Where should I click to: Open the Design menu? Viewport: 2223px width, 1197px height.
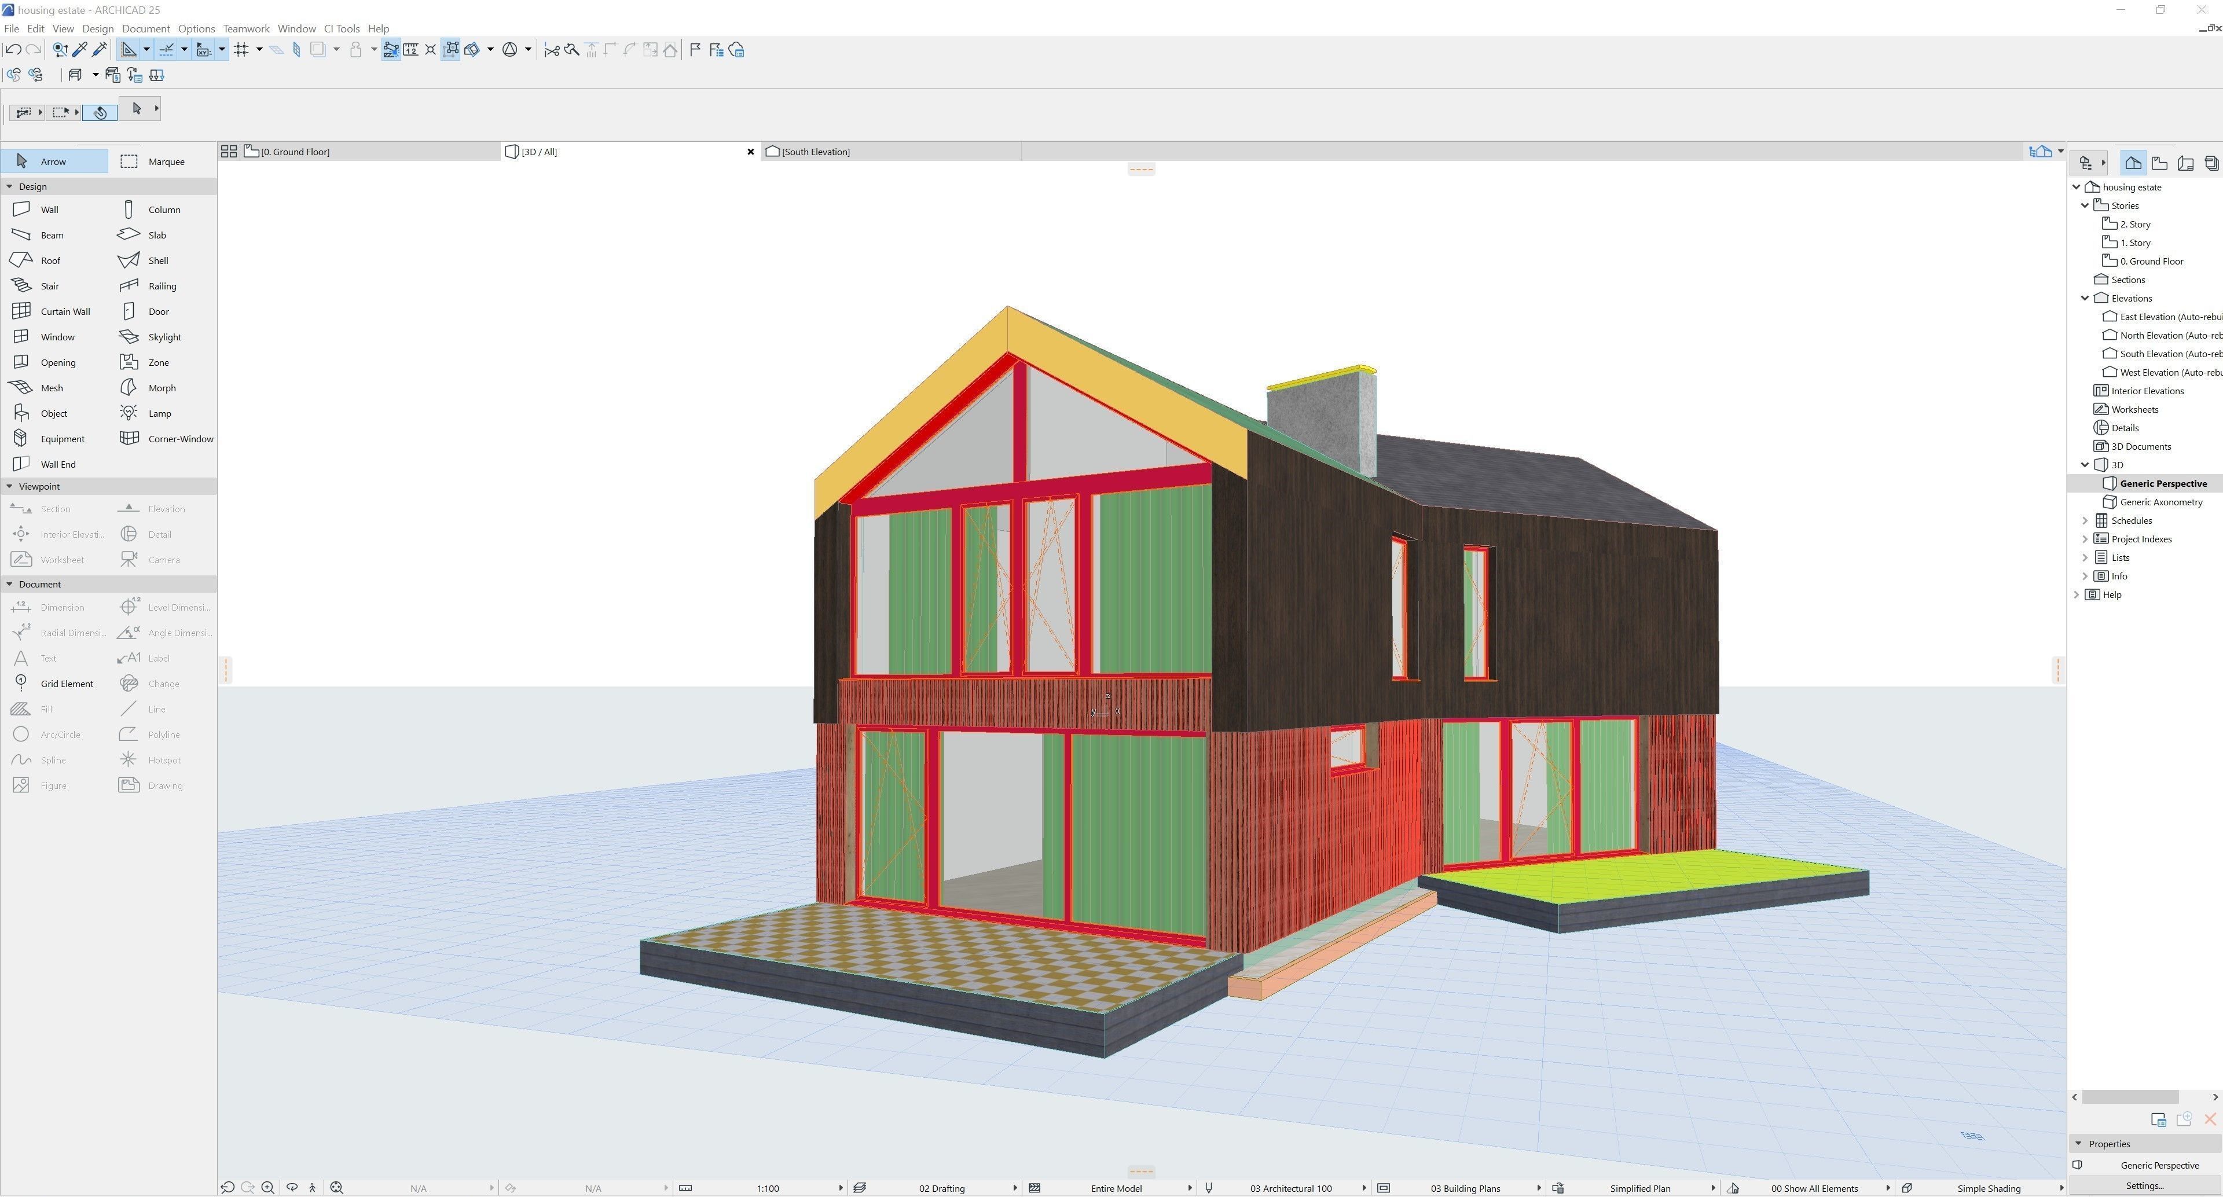[x=97, y=28]
